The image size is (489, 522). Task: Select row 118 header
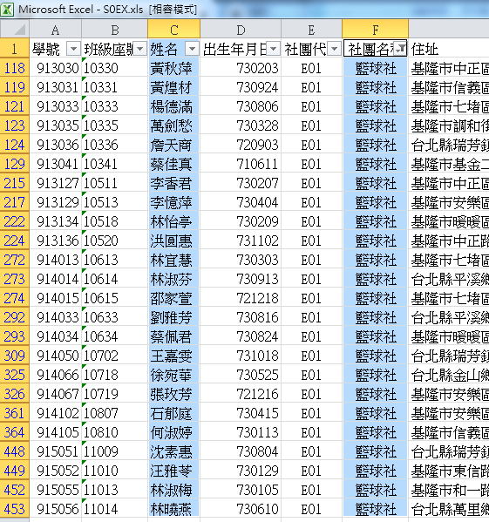coord(15,68)
